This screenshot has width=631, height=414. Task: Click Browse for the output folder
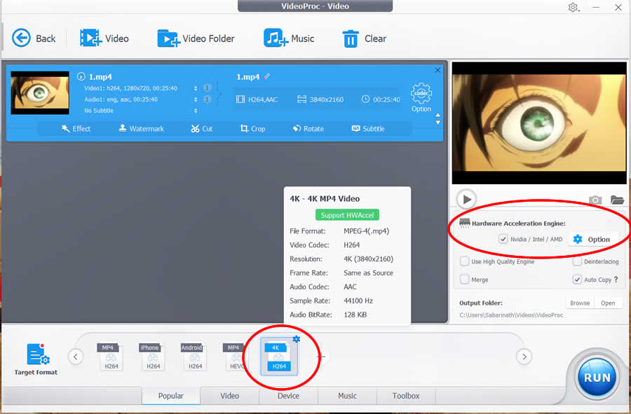point(579,303)
